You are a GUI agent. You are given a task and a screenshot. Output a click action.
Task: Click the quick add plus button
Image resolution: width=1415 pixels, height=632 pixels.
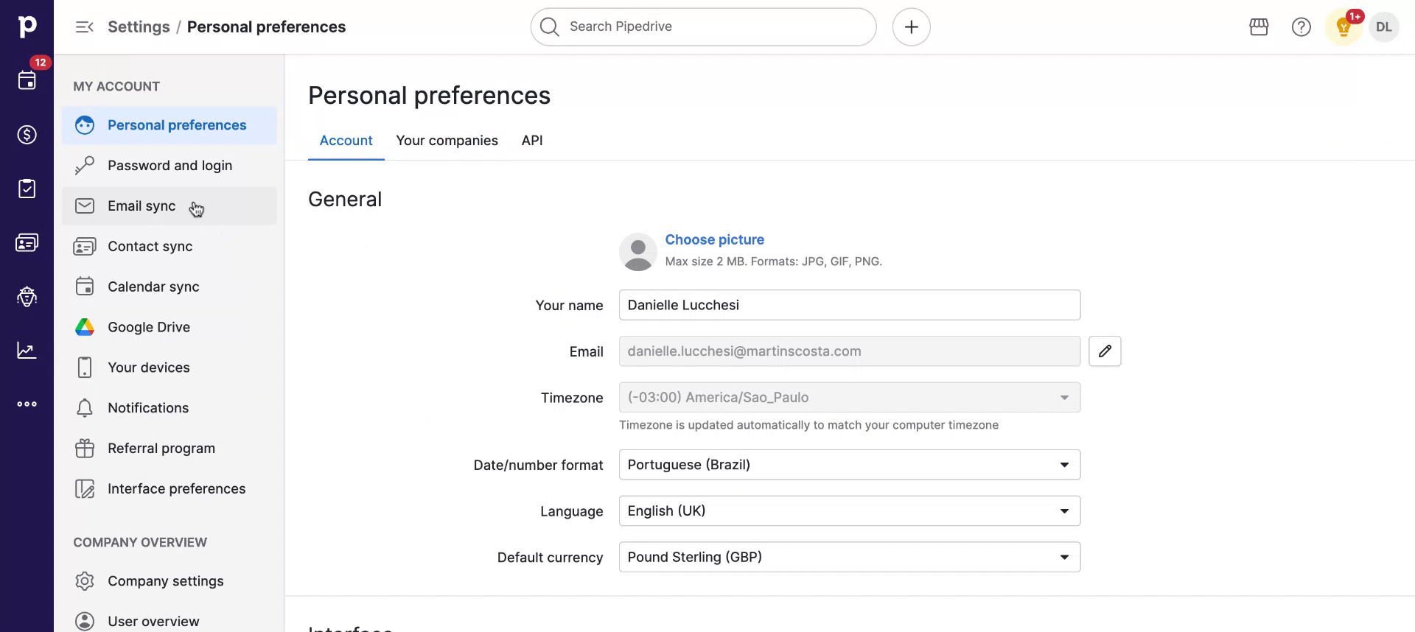pos(911,27)
